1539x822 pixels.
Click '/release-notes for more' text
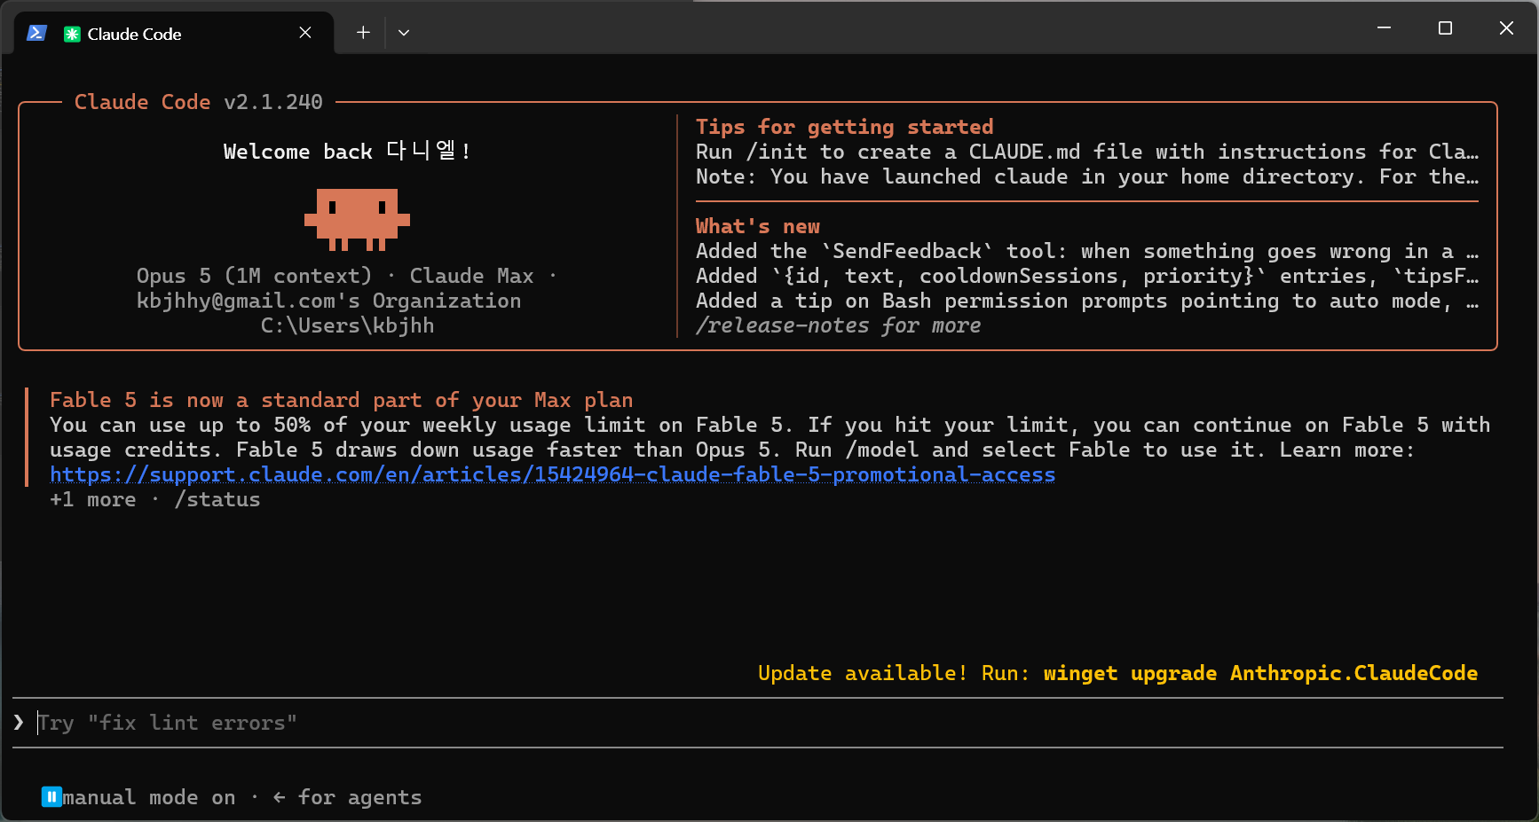click(x=838, y=325)
